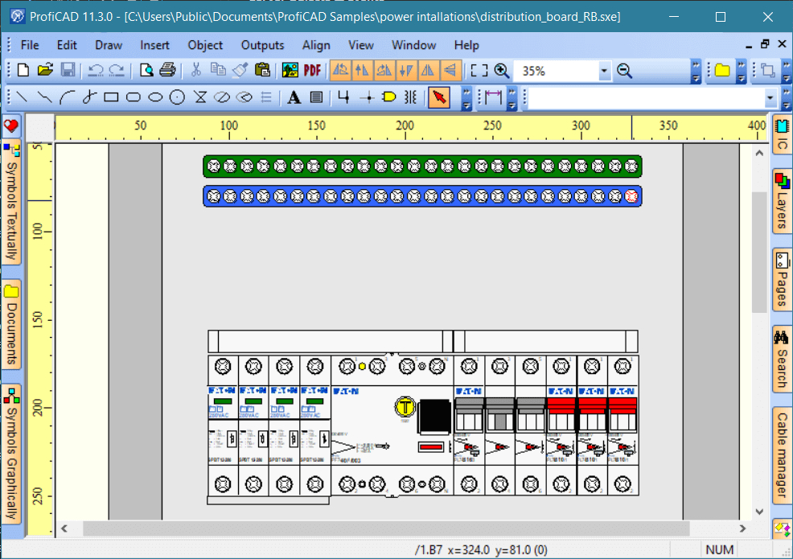Toggle the first orange flip button
This screenshot has width=793, height=559.
pyautogui.click(x=340, y=70)
